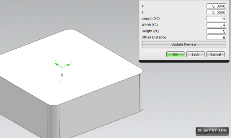Edit the Width (YC) value
The height and width of the screenshot is (138, 231).
[x=216, y=25]
